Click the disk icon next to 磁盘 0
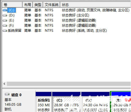This screenshot has height=112, width=131. pyautogui.click(x=7, y=94)
